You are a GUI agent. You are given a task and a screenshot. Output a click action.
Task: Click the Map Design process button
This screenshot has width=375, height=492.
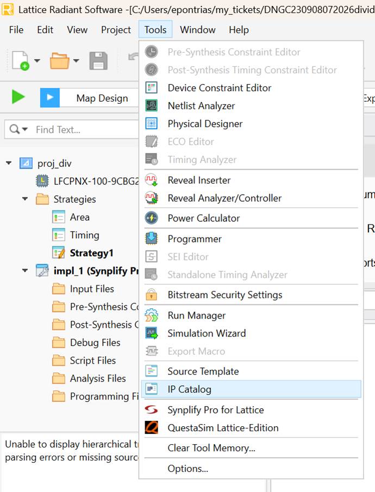tap(98, 98)
